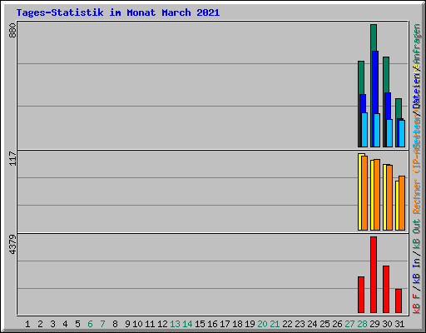Click green weekend day 6 on the x-axis
Image resolution: width=426 pixels, height=333 pixels.
click(90, 324)
